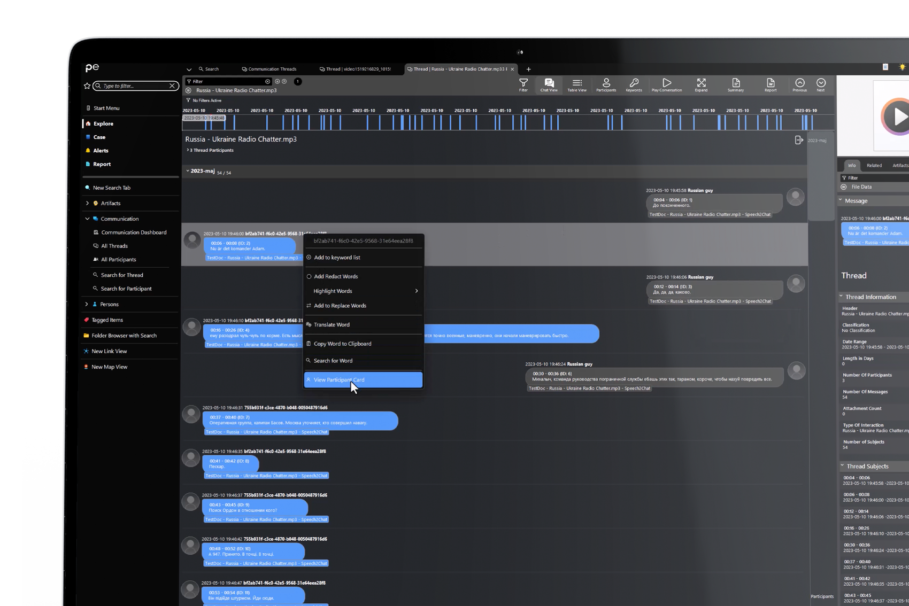Click the filter count badge showing 1
The width and height of the screenshot is (909, 606).
click(298, 82)
